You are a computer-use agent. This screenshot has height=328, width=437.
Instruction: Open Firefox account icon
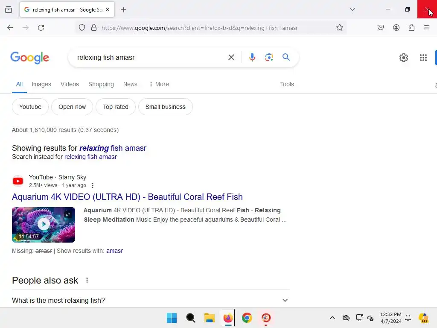click(396, 28)
